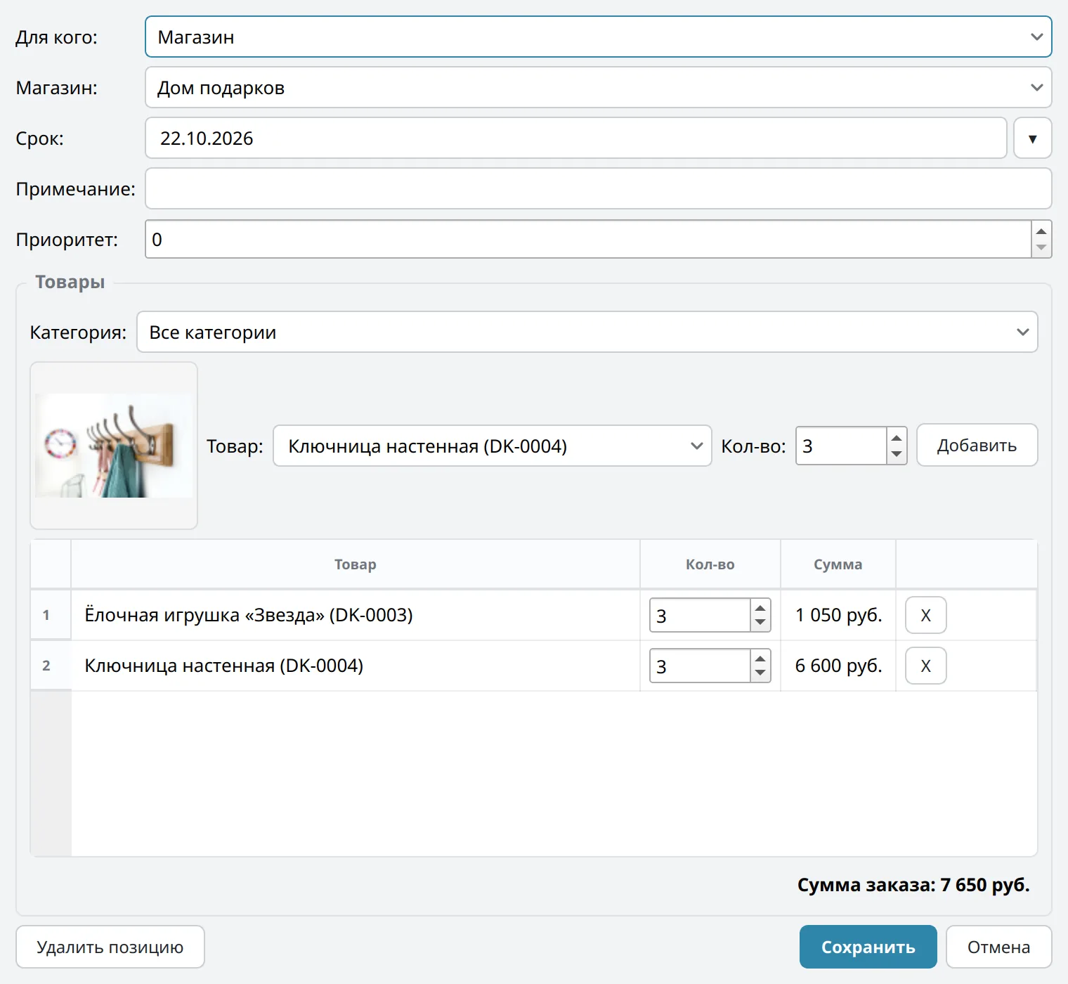
Task: Decrease quantity for Ключница настенная row
Action: (x=760, y=673)
